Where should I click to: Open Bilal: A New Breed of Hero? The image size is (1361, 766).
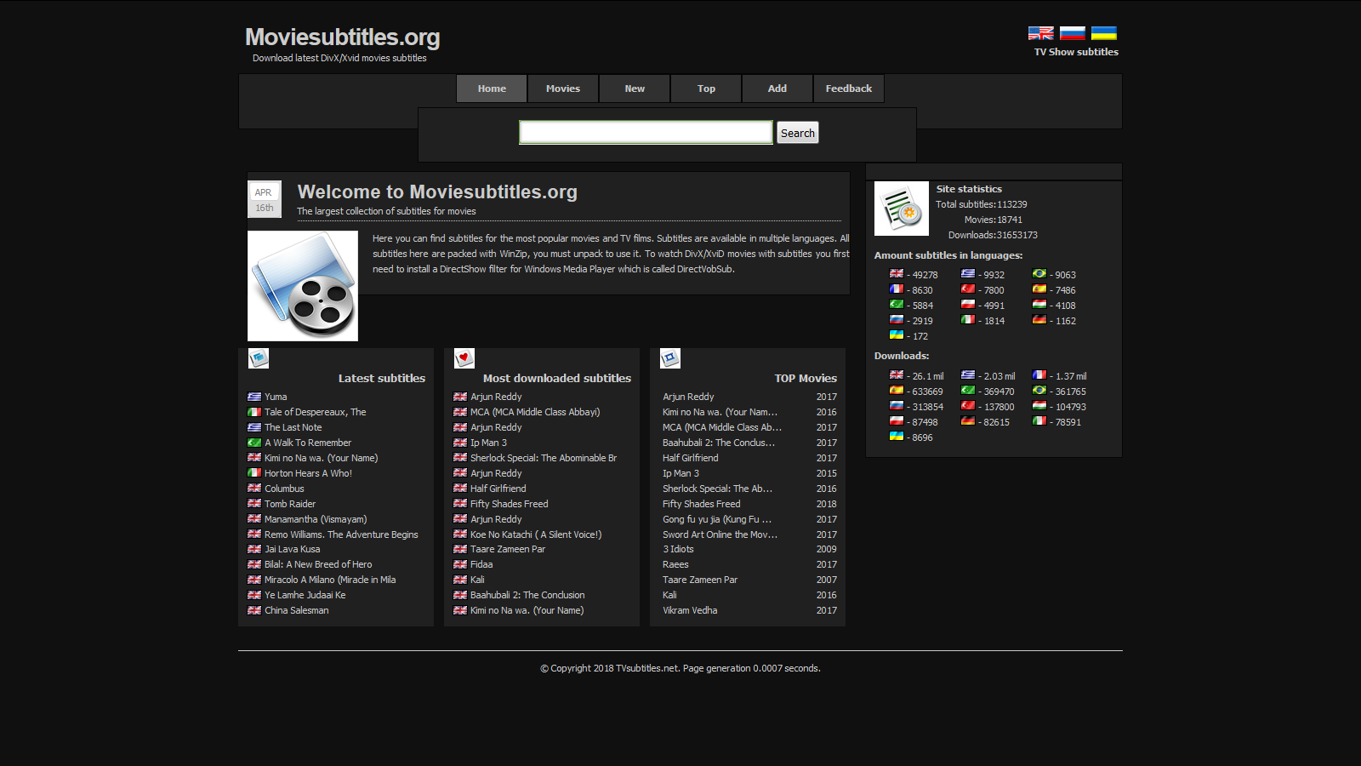318,564
